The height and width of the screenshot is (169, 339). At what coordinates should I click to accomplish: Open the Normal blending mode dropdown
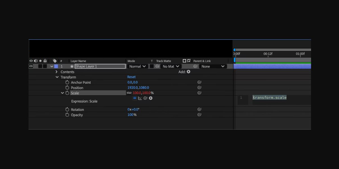138,66
